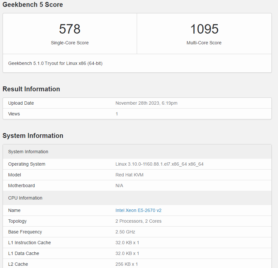Click the Multi-Core Score label
This screenshot has width=278, height=268.
[204, 43]
